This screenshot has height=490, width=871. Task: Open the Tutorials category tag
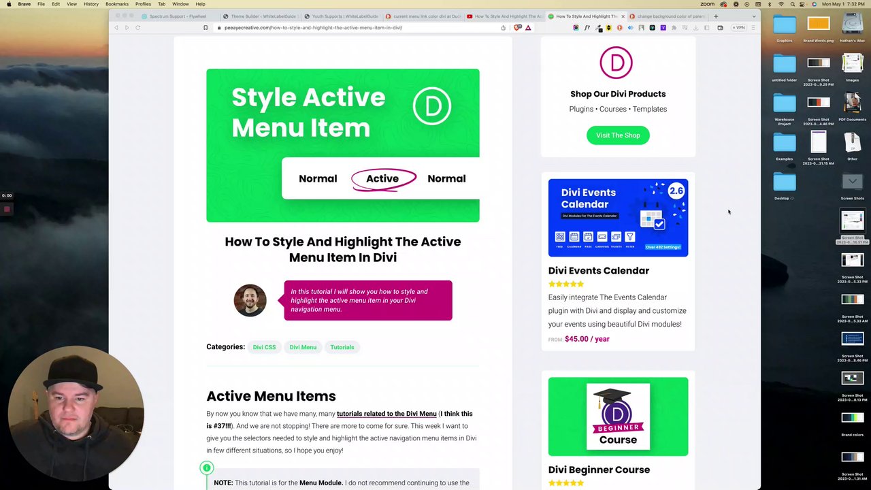[x=342, y=347]
